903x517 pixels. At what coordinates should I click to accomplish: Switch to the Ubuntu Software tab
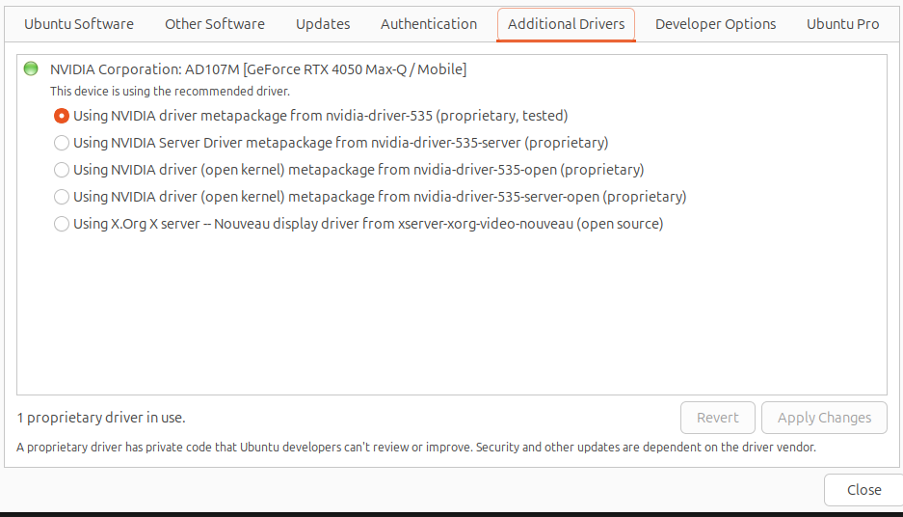click(x=79, y=24)
